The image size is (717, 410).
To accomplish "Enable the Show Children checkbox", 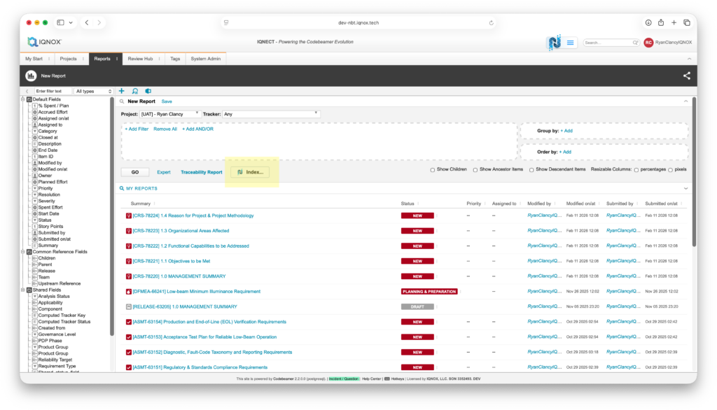I will (432, 170).
